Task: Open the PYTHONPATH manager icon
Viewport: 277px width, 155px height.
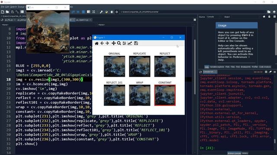Action: (106, 12)
